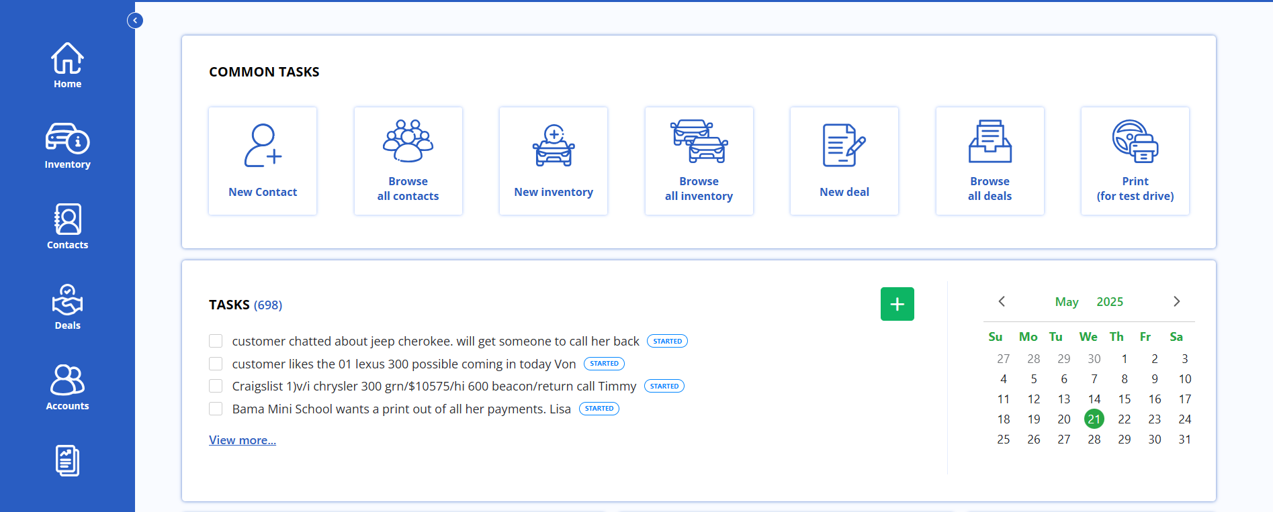The height and width of the screenshot is (512, 1273).
Task: Open Inventory in the sidebar
Action: [x=67, y=146]
